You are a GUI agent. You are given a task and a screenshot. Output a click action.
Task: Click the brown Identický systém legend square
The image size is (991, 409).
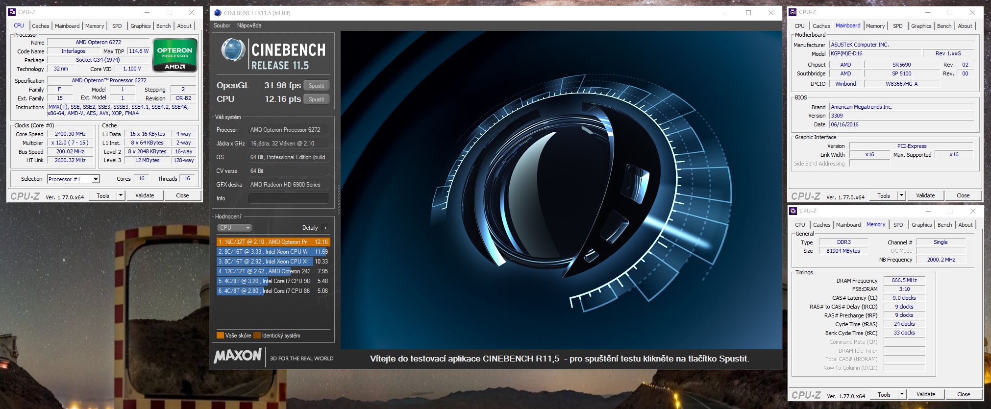point(257,336)
